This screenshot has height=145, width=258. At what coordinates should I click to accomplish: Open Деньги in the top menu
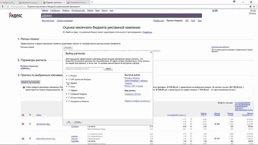click(x=104, y=10)
